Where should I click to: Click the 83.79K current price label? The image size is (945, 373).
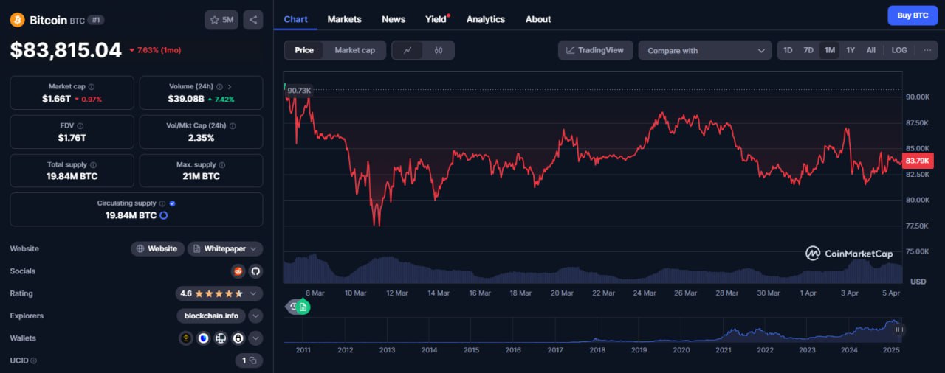[x=918, y=161]
